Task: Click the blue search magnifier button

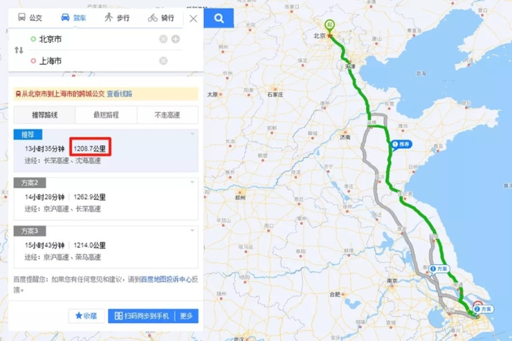Action: coord(219,18)
